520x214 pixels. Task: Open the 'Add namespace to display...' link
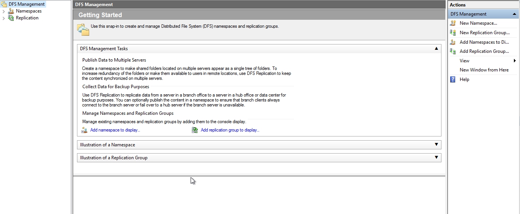pyautogui.click(x=115, y=130)
